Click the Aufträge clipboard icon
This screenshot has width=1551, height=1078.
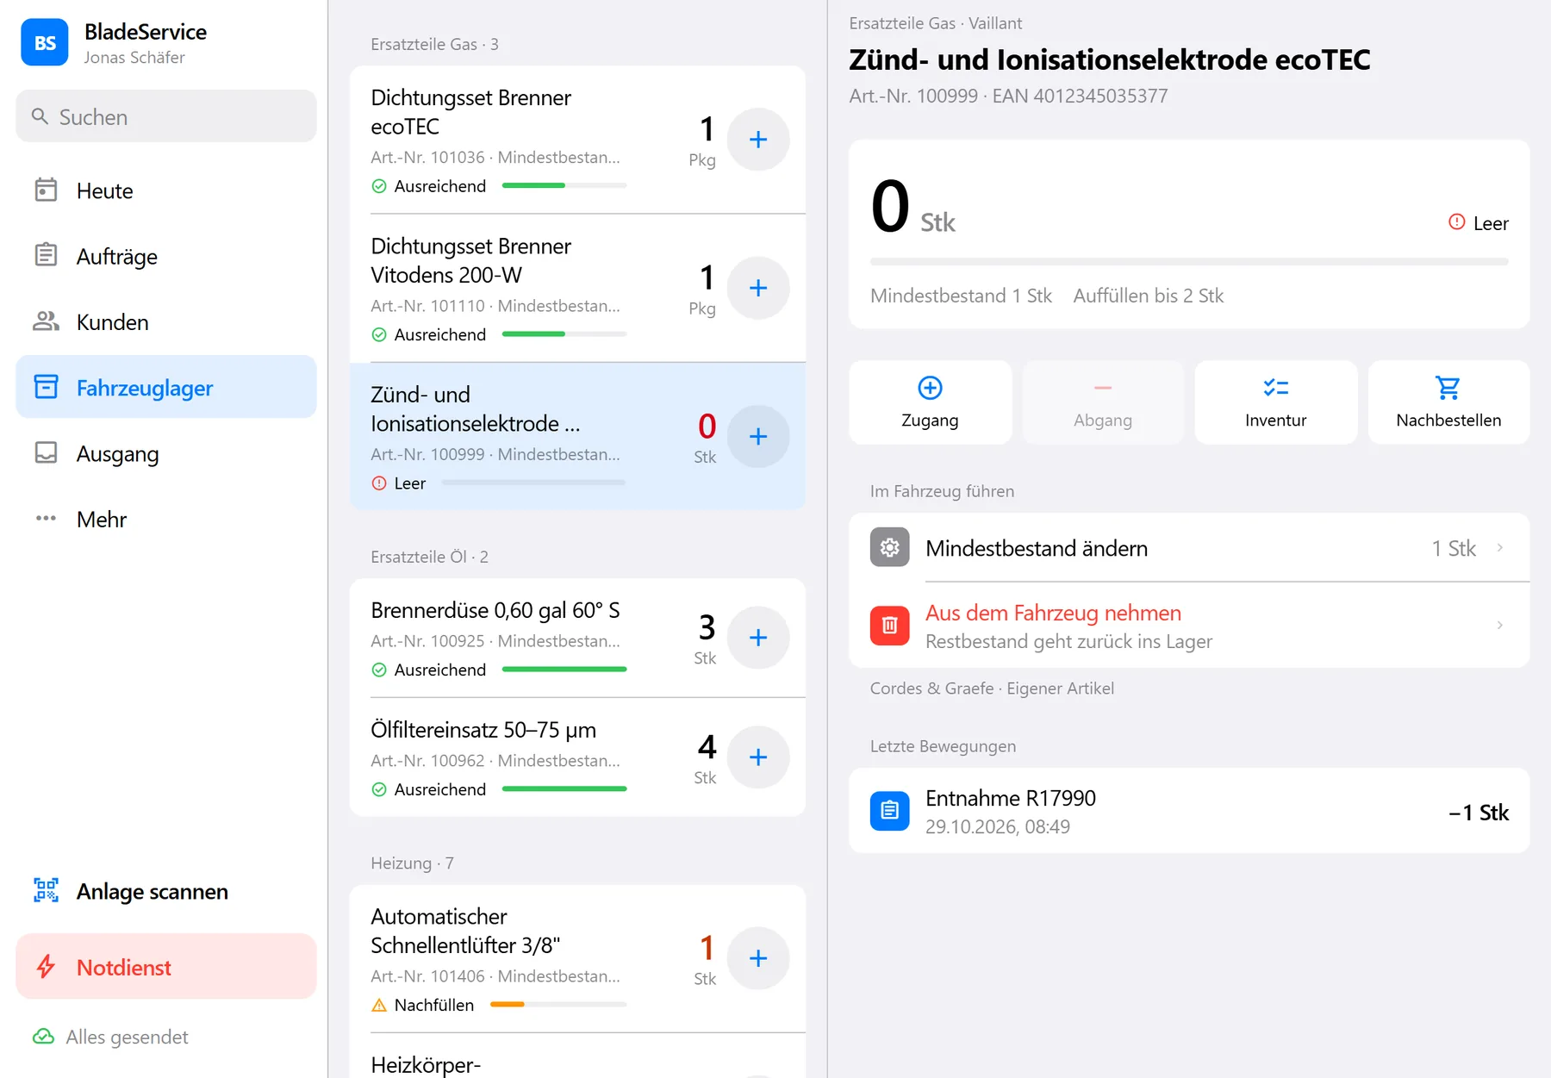(46, 255)
